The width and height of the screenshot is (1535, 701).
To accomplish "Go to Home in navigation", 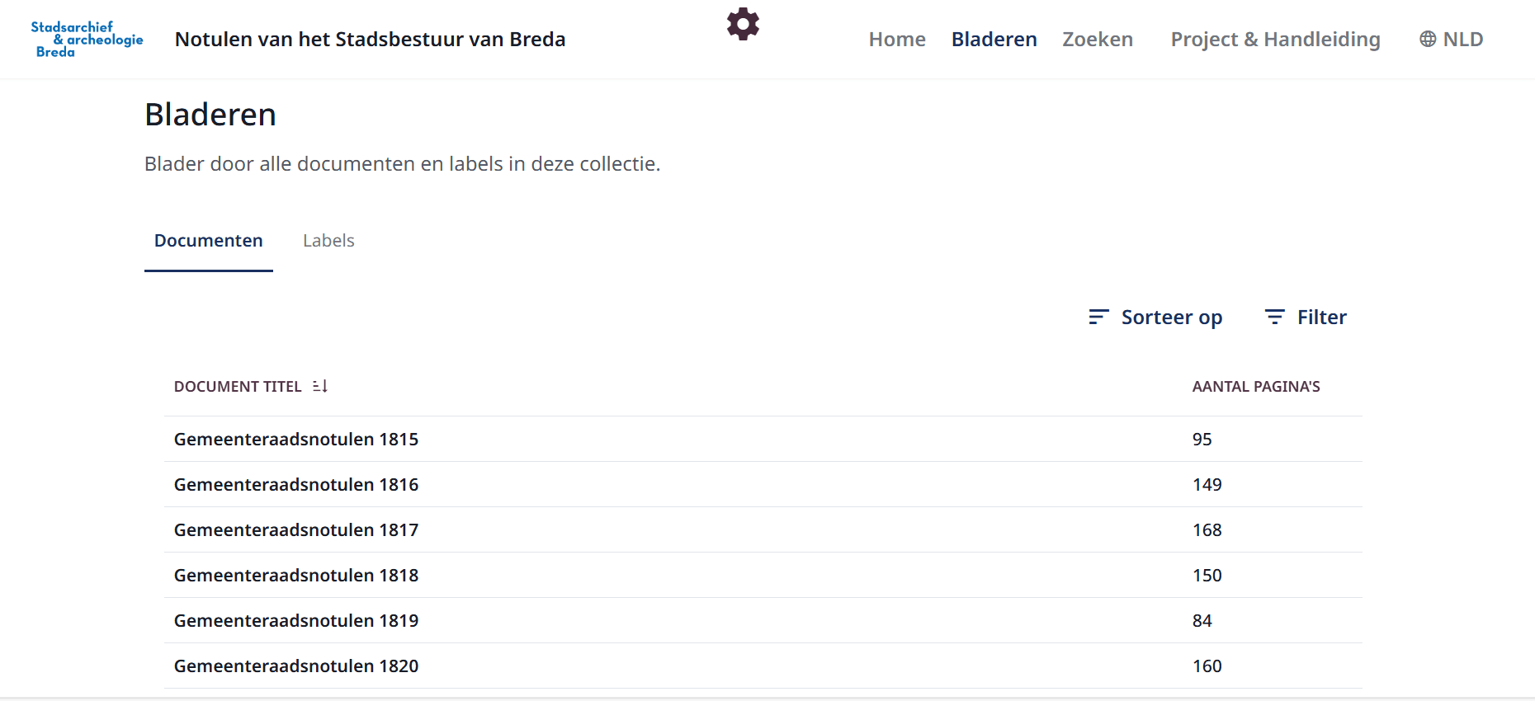I will 897,39.
